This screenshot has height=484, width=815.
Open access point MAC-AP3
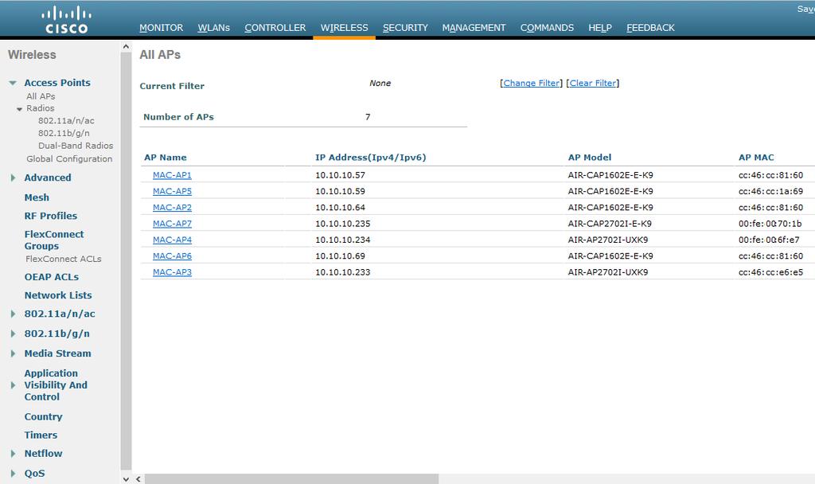172,272
